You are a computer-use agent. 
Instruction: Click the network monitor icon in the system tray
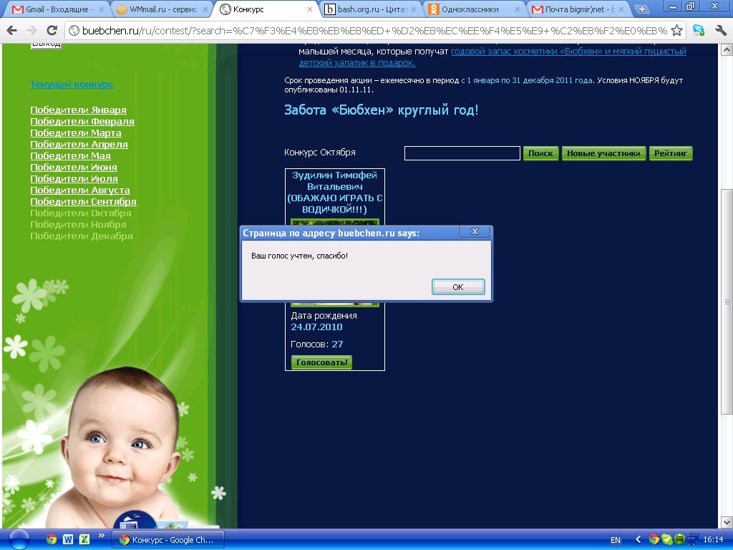click(693, 540)
